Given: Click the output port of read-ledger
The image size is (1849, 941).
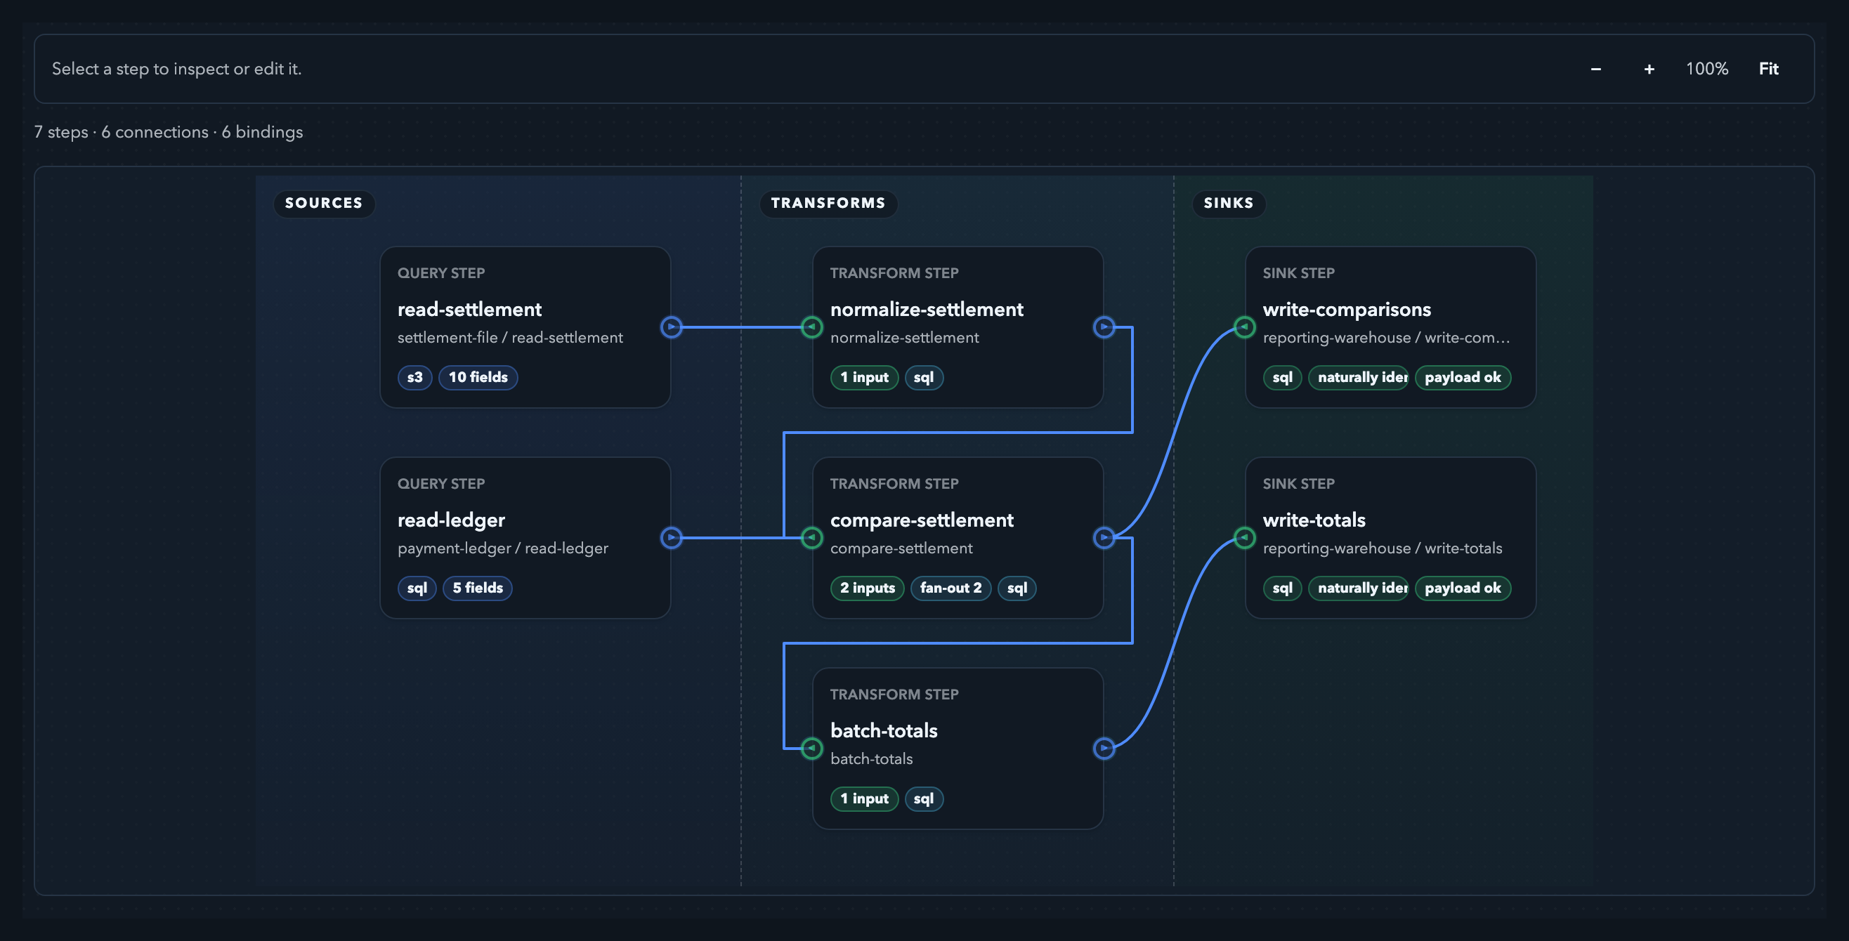Looking at the screenshot, I should (671, 538).
